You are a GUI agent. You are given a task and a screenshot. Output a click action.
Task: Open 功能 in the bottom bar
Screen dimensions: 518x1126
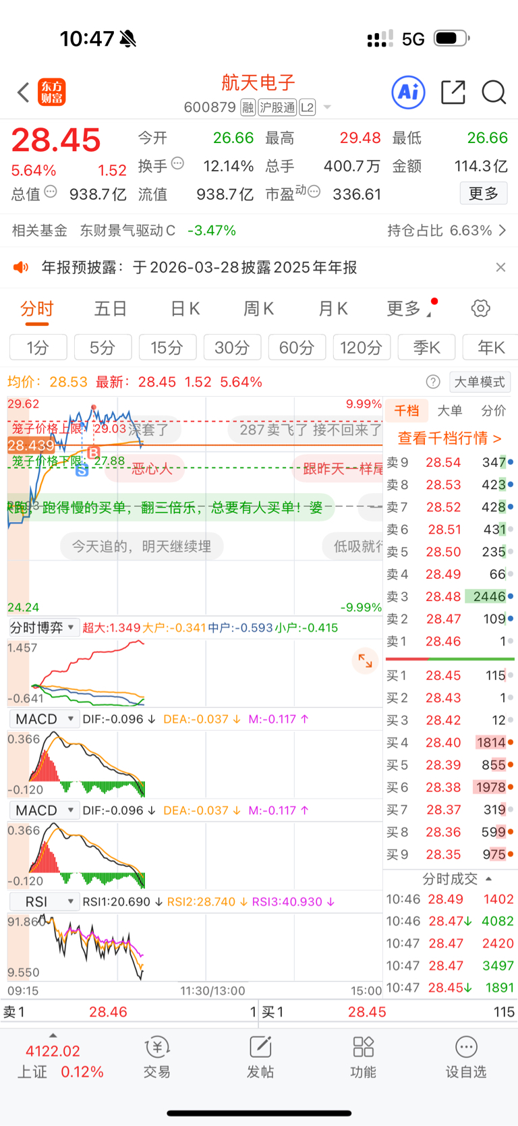pos(363,1057)
